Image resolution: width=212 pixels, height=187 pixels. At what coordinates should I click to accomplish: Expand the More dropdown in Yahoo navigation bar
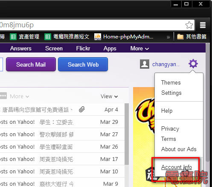139,49
